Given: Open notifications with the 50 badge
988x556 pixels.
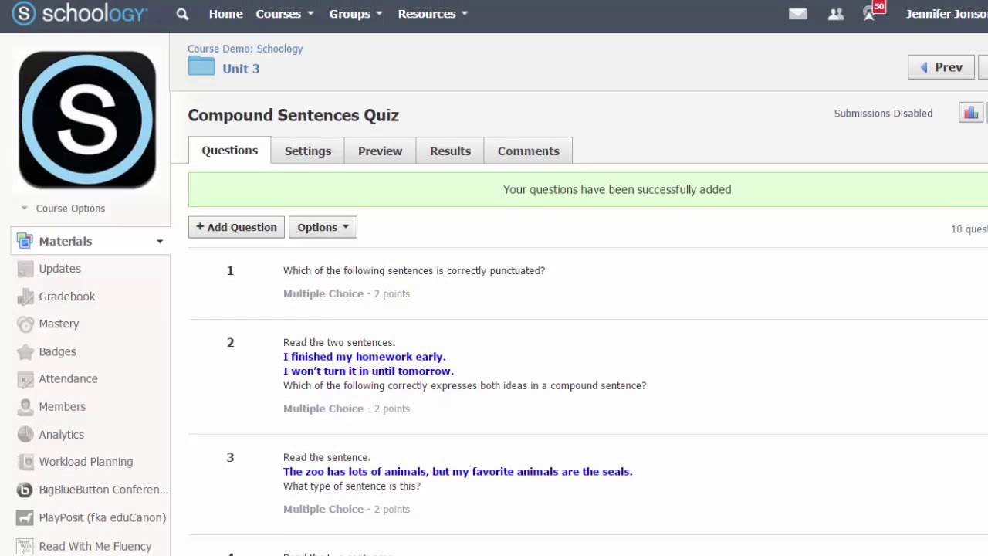Looking at the screenshot, I should tap(871, 14).
